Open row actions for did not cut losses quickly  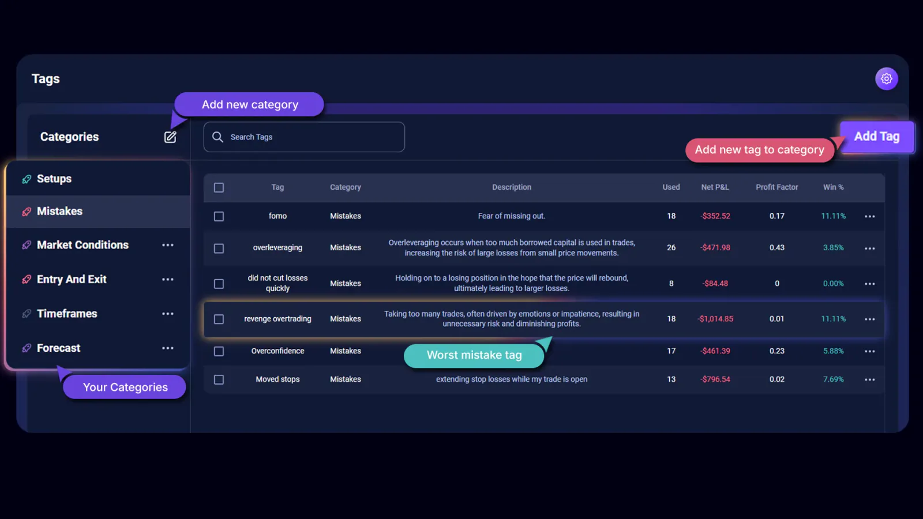(x=870, y=284)
